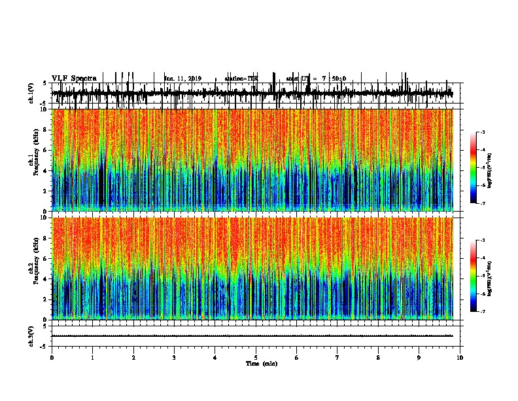Click the ch.2 spectrogram plot area
This screenshot has height=401, width=518.
[x=252, y=269]
